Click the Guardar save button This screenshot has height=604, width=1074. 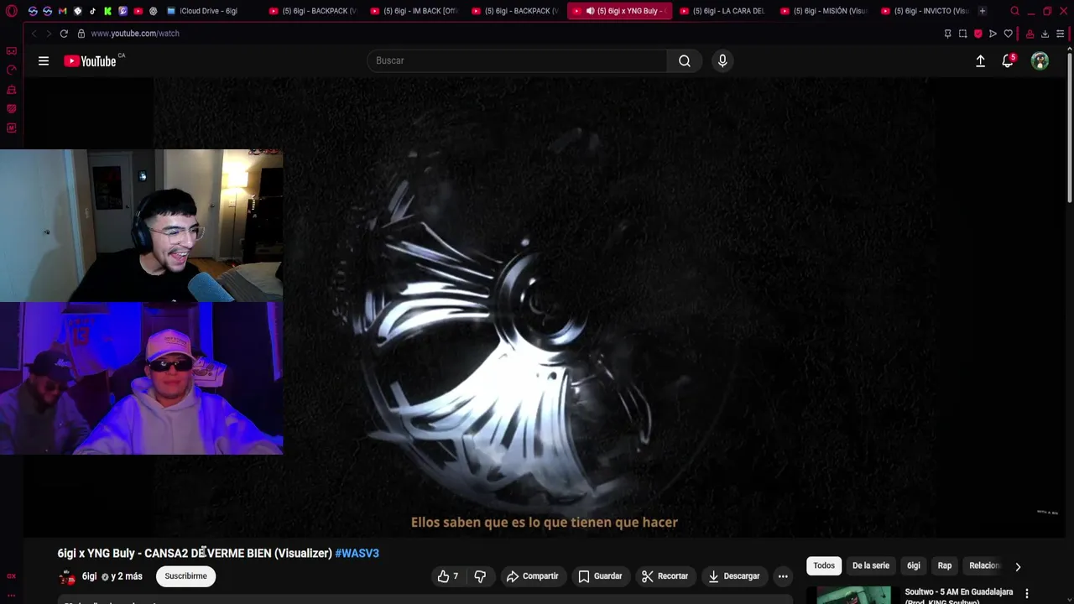click(600, 576)
